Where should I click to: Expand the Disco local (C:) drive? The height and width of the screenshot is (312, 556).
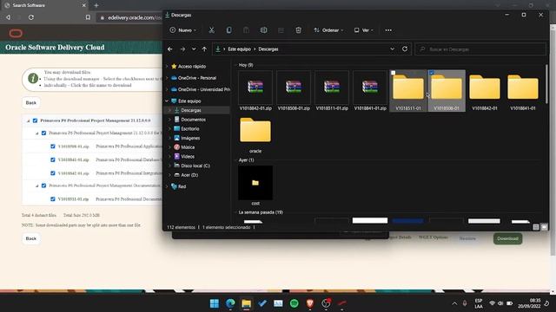tap(170, 166)
